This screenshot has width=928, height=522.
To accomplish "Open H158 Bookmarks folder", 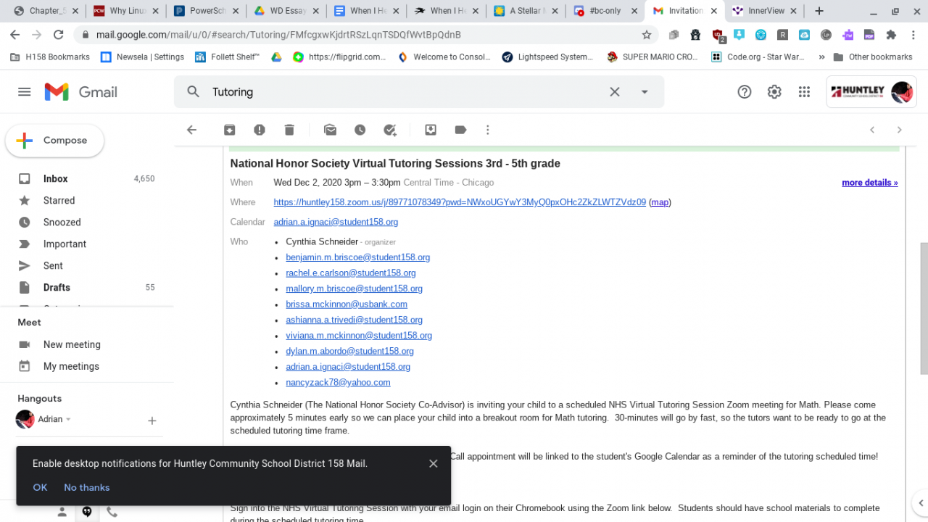I will click(50, 57).
